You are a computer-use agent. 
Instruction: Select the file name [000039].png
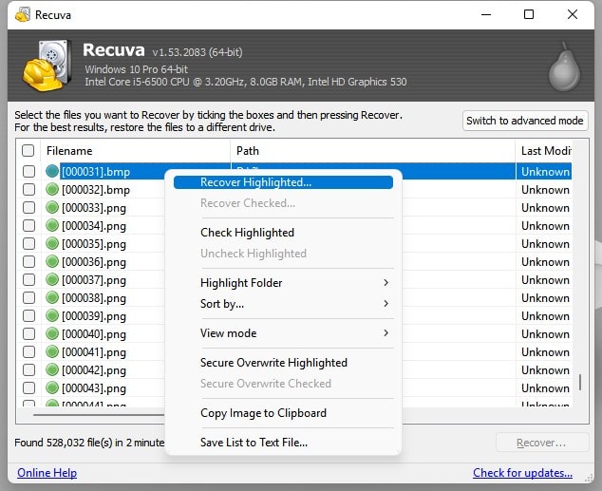[x=94, y=316]
